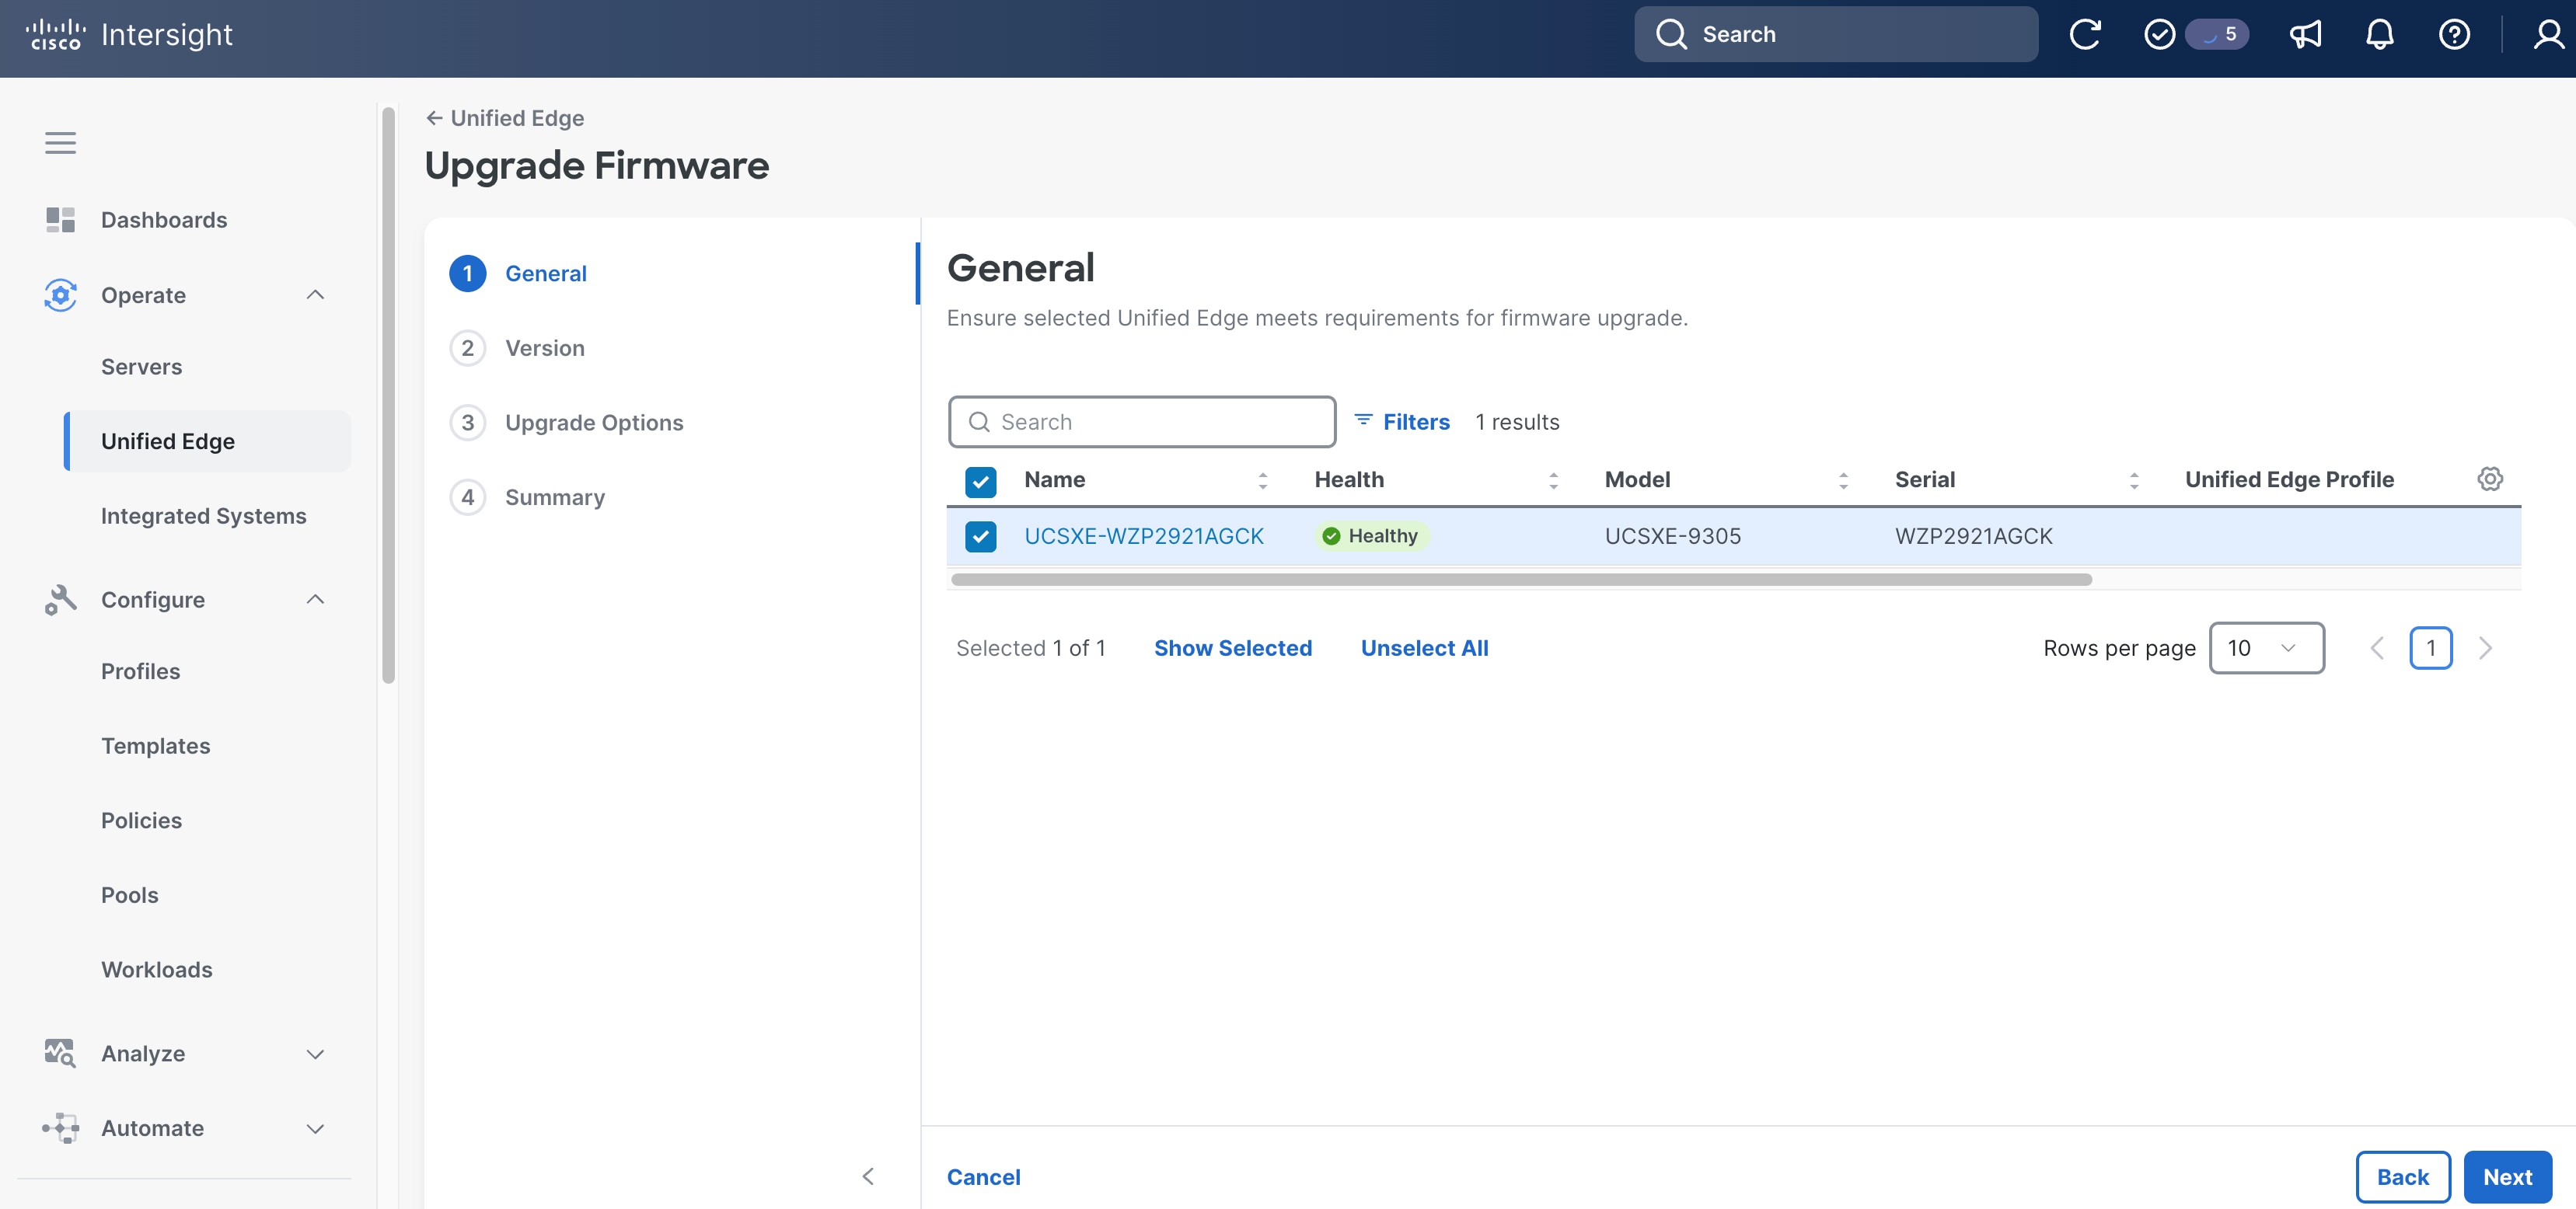The width and height of the screenshot is (2576, 1209).
Task: Click the WZP2921AGCK serial cell
Action: coord(1973,536)
